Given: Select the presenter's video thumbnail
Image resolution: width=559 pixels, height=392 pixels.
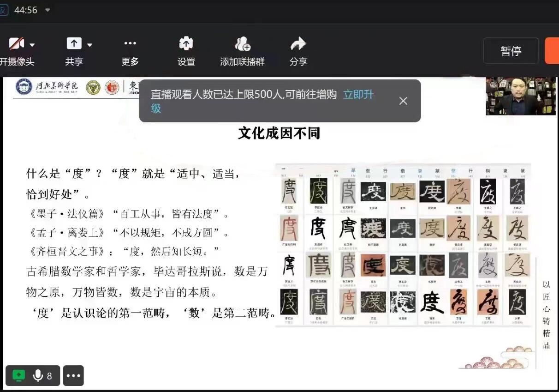Looking at the screenshot, I should (520, 96).
